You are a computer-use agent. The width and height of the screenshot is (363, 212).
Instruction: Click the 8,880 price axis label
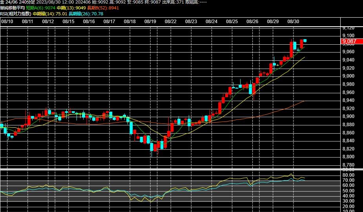pyautogui.click(x=348, y=125)
